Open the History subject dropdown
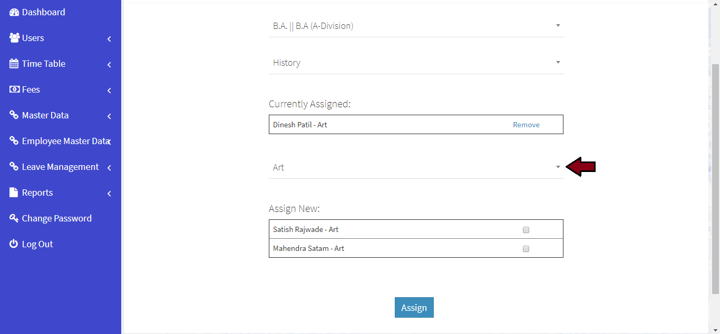Image resolution: width=720 pixels, height=334 pixels. pyautogui.click(x=415, y=63)
